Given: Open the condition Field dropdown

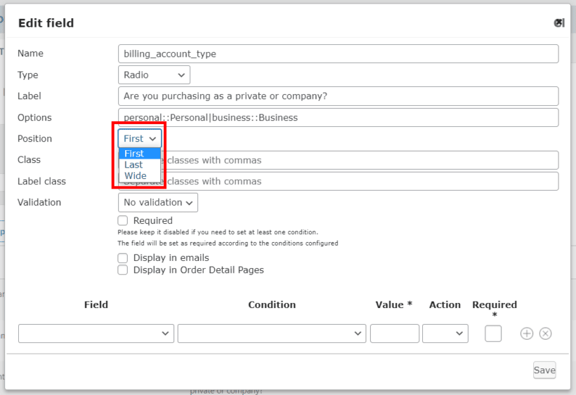Looking at the screenshot, I should coord(96,333).
